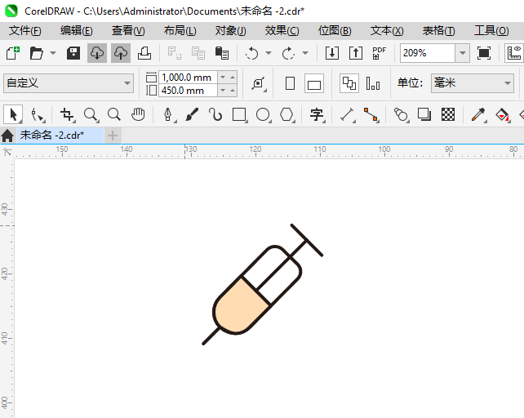The height and width of the screenshot is (418, 524).
Task: Select the Drop shadow tool
Action: [424, 114]
